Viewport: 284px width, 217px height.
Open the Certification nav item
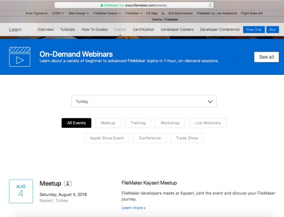(x=143, y=29)
